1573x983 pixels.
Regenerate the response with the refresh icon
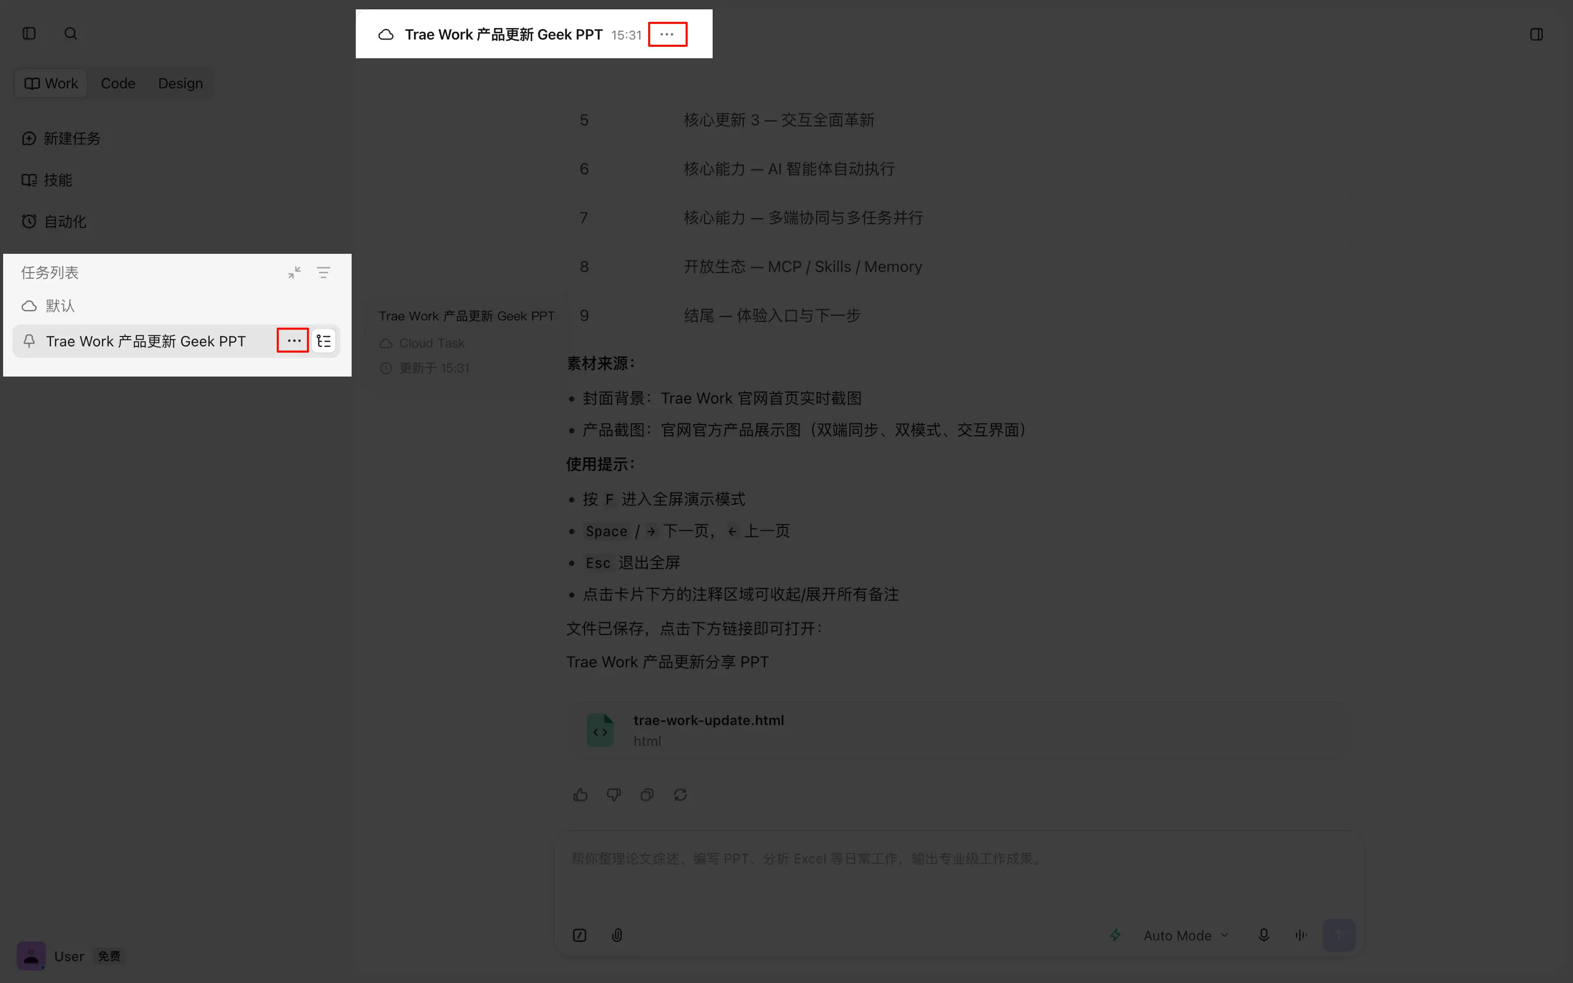click(x=680, y=795)
